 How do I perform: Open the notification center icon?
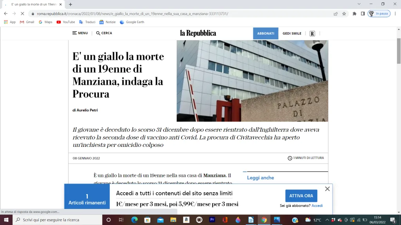393,220
